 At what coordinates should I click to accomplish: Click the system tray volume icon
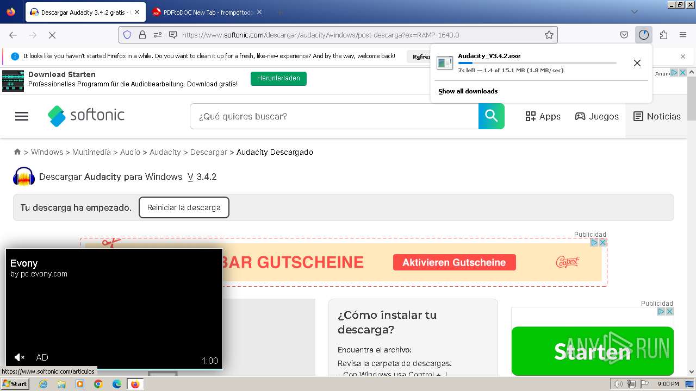618,384
